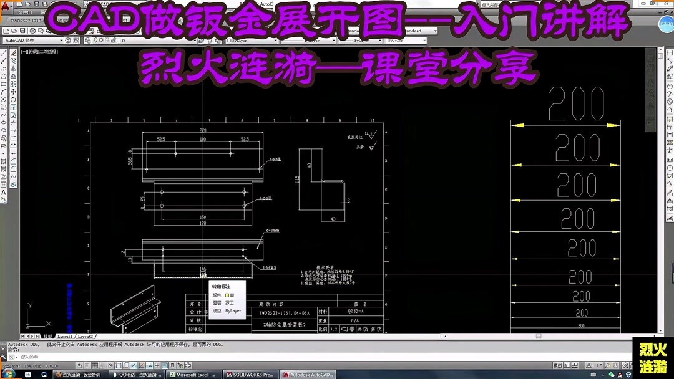
Task: Open the layer selection dropdown
Action: pyautogui.click(x=195, y=40)
